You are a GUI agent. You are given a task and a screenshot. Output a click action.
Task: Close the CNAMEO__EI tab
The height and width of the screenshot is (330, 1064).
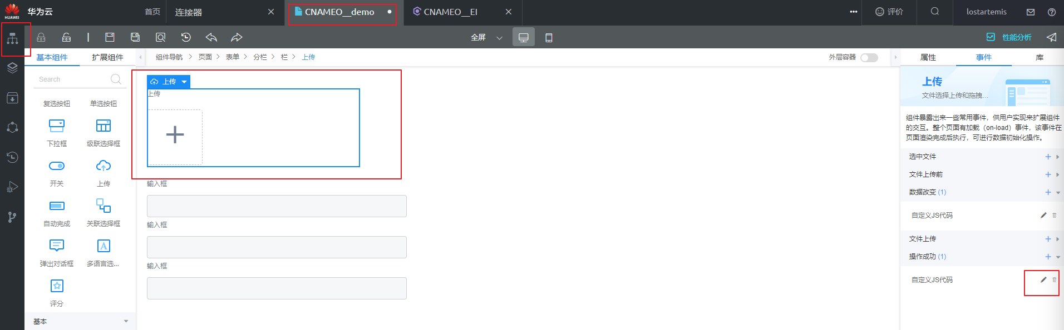[509, 12]
